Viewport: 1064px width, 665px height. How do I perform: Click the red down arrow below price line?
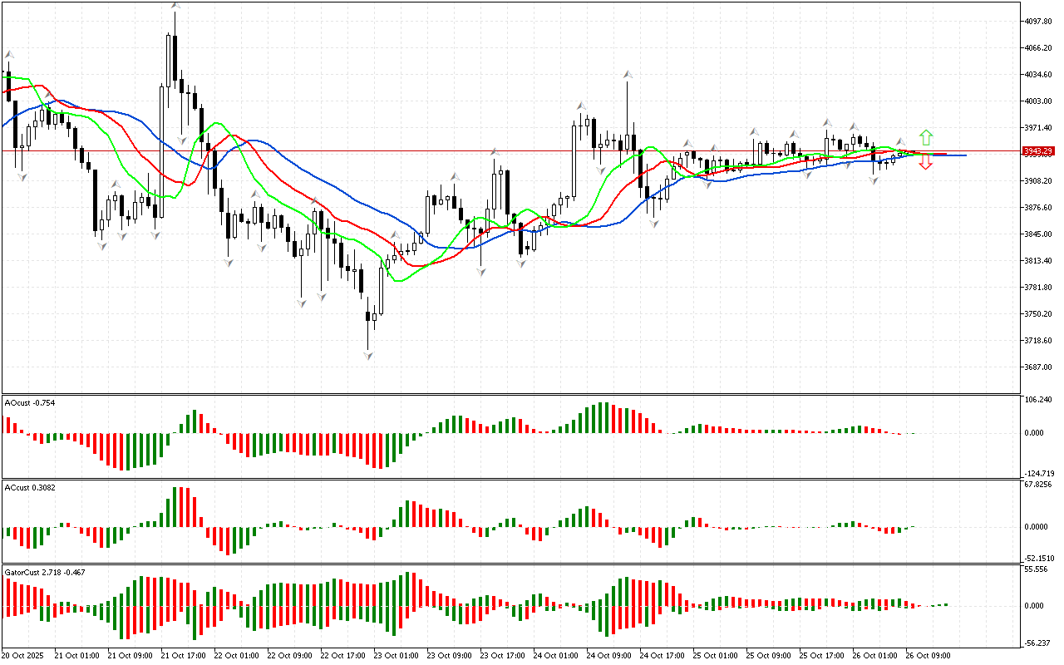click(x=925, y=164)
